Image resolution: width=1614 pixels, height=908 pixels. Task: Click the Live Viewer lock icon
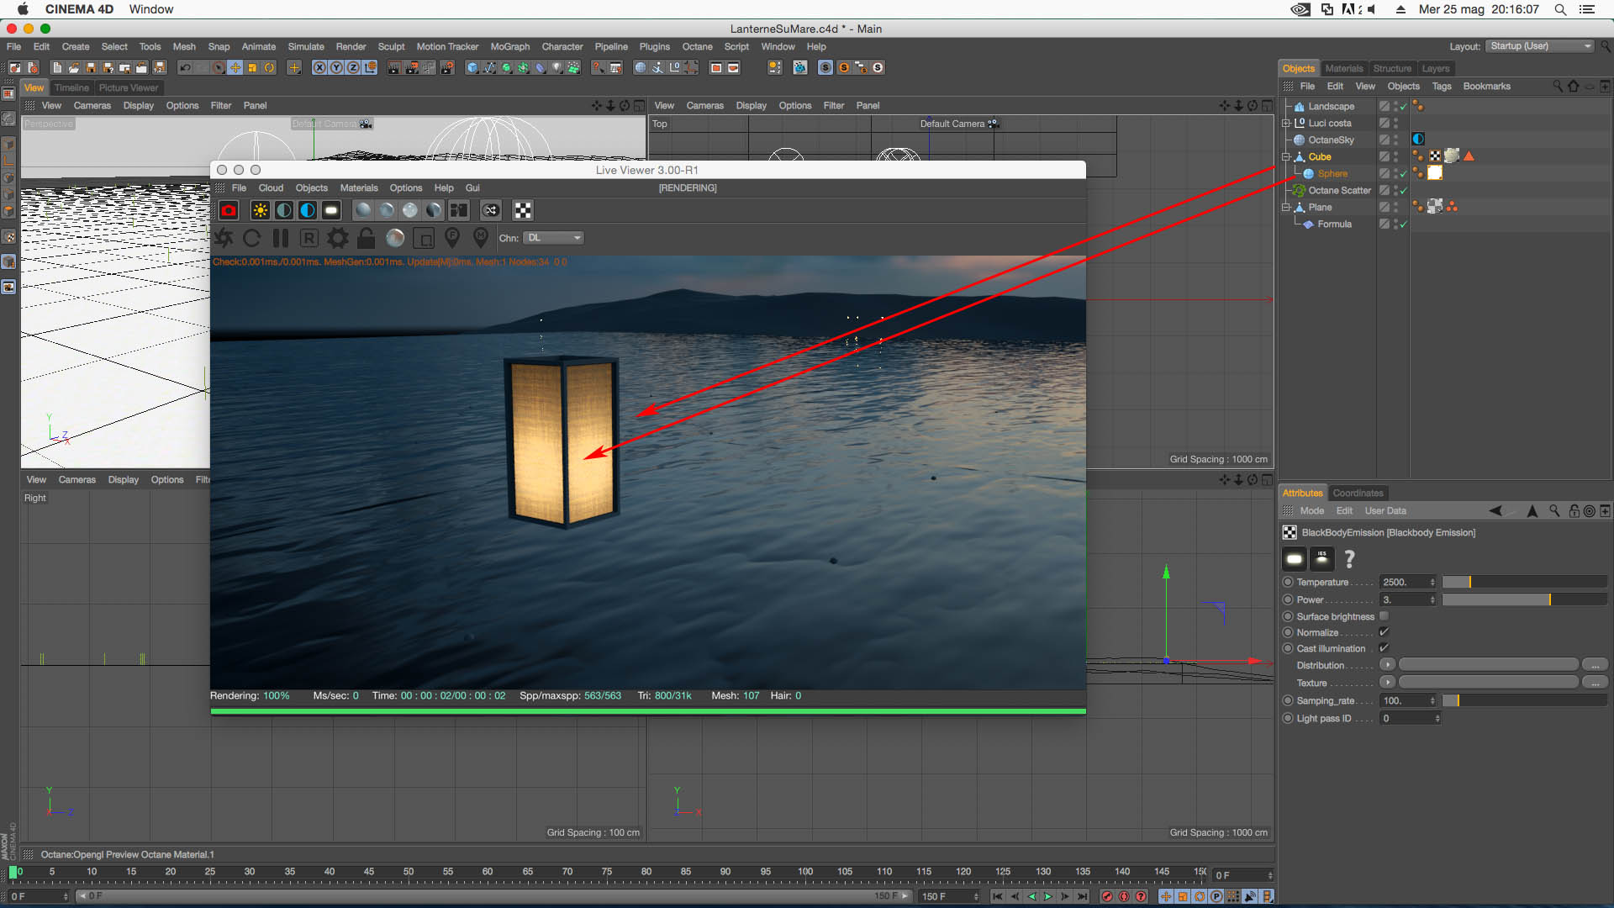(366, 239)
